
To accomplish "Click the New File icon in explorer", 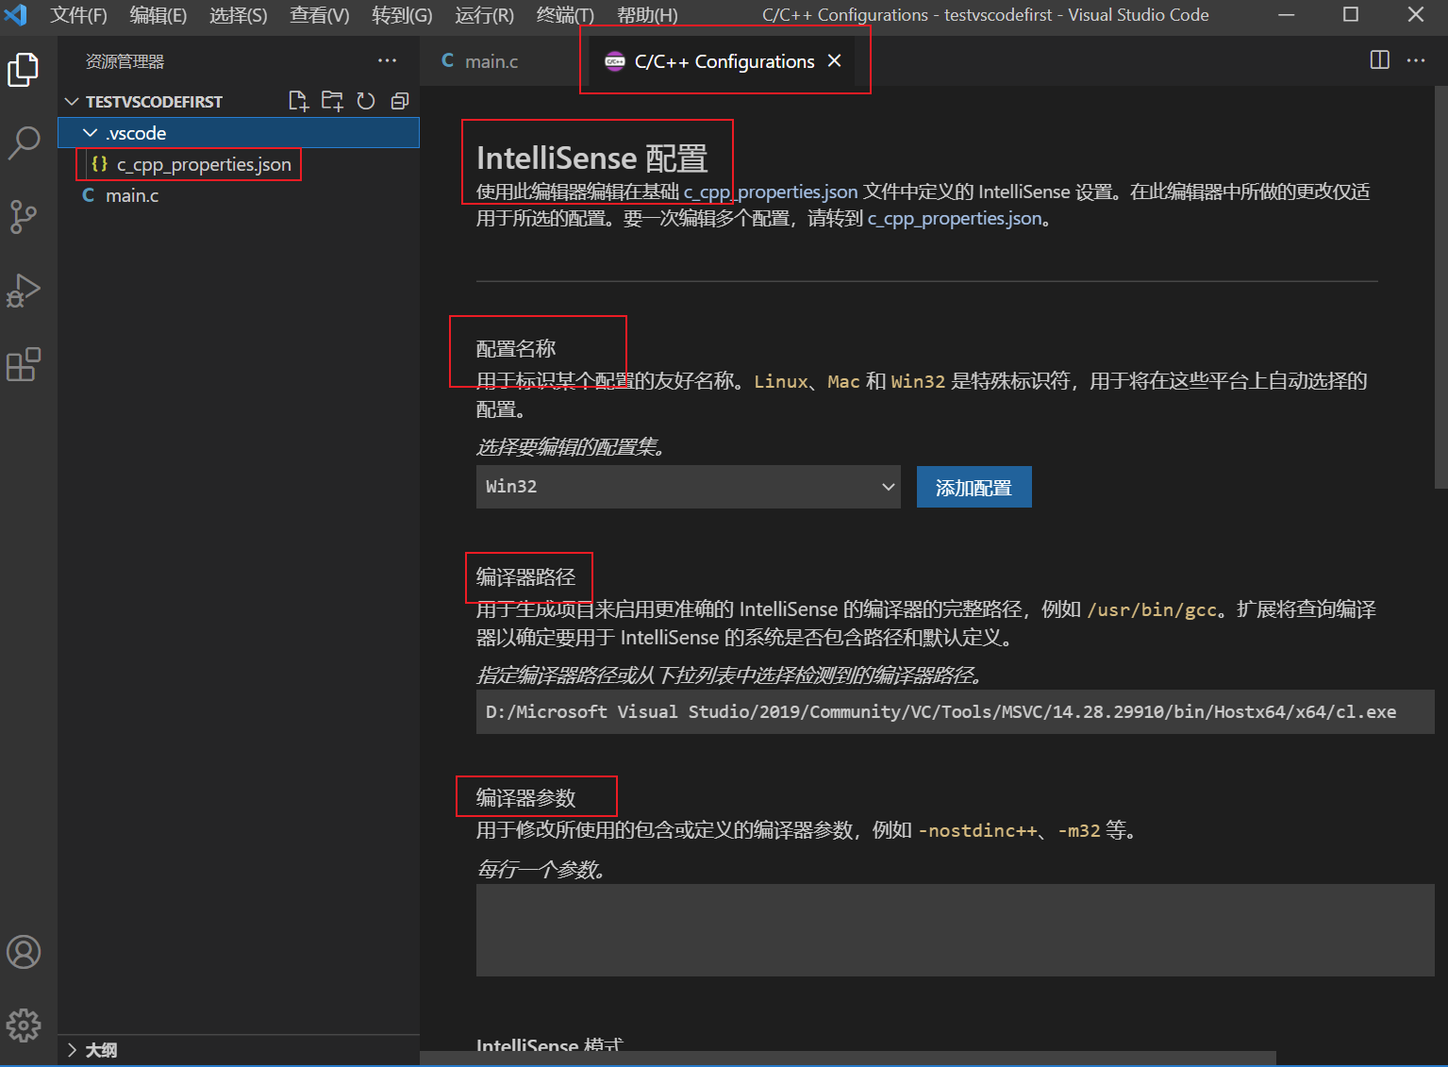I will pyautogui.click(x=298, y=101).
